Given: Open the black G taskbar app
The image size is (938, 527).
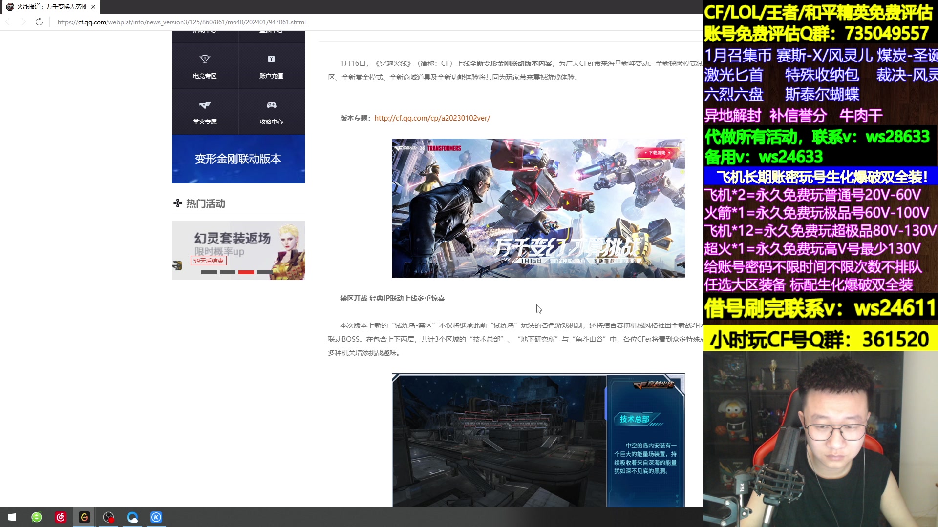Looking at the screenshot, I should click(85, 517).
